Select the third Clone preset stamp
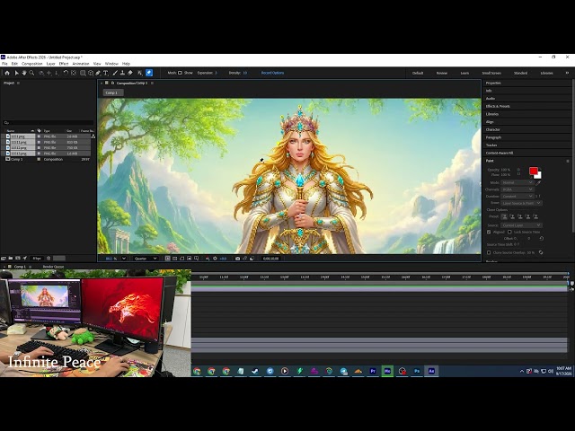The height and width of the screenshot is (431, 575). point(520,216)
